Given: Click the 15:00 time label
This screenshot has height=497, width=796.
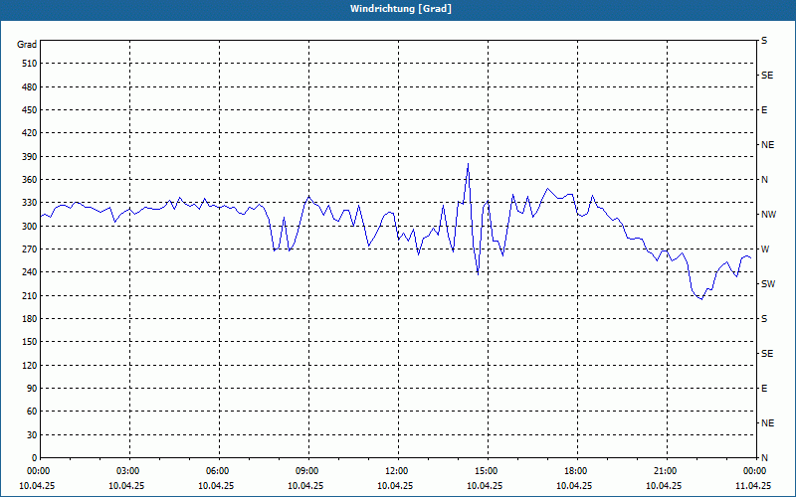Looking at the screenshot, I should point(486,471).
